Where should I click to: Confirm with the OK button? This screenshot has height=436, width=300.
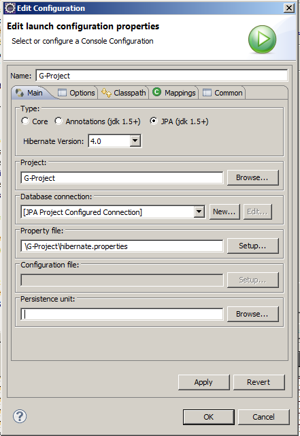click(x=208, y=417)
